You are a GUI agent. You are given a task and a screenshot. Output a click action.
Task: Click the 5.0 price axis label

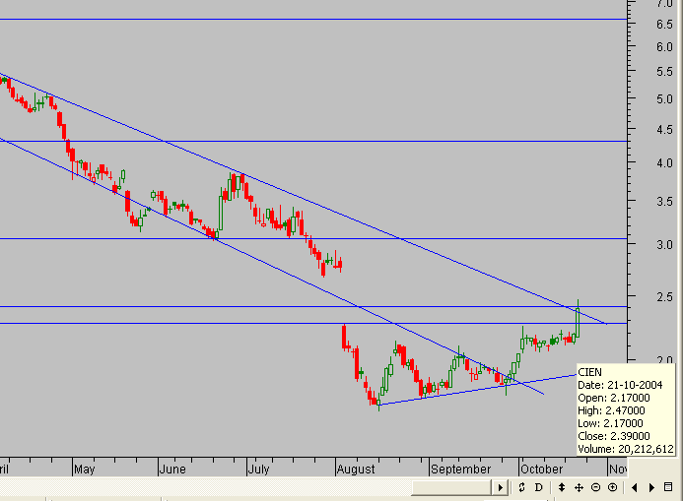[x=664, y=99]
